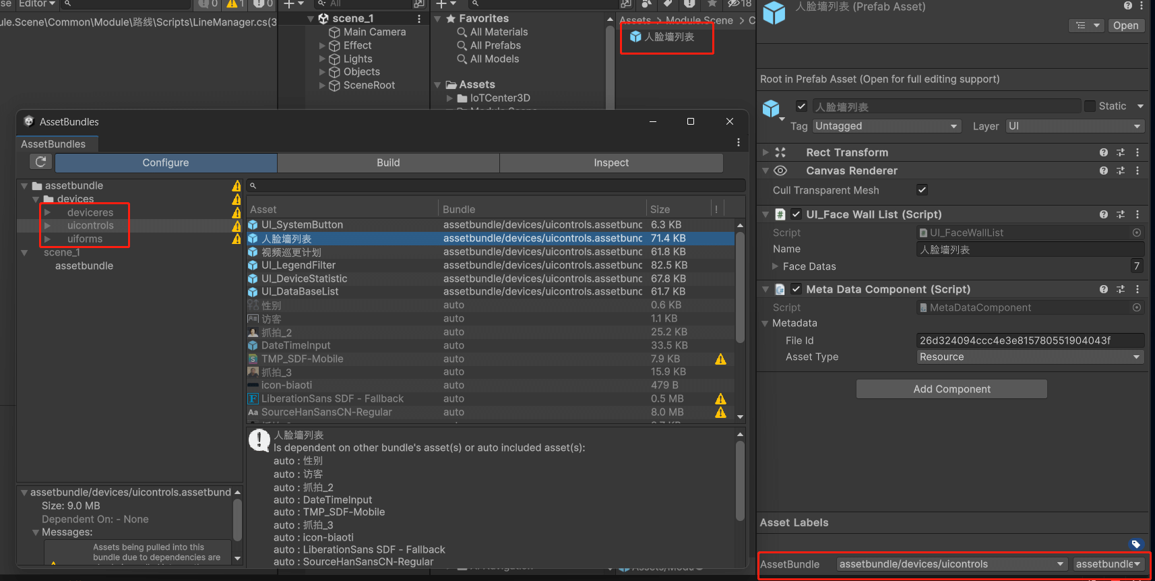This screenshot has height=581, width=1155.
Task: Open the Asset Type dropdown
Action: click(x=1030, y=357)
